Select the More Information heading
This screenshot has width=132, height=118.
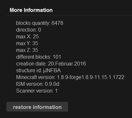[x=31, y=10]
